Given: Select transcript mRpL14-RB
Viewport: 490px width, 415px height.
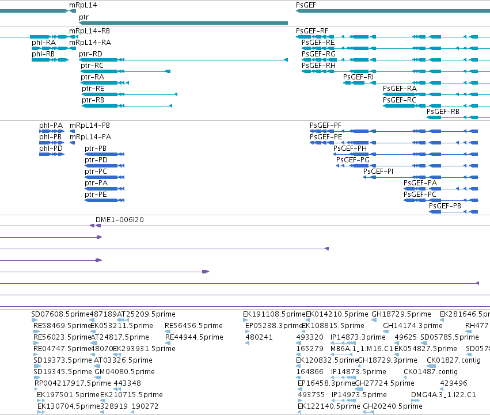Looking at the screenshot, I should 74,37.
